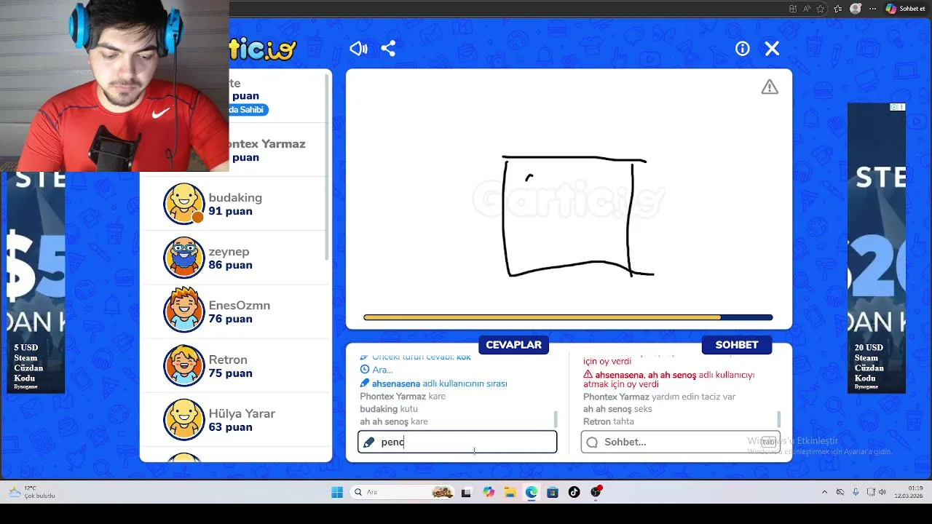Open the info icon in header
The image size is (932, 524).
pos(743,49)
